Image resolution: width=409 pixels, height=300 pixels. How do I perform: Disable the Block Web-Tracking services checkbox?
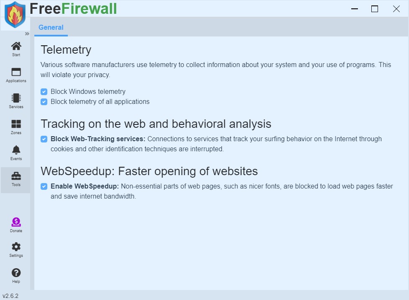[x=44, y=139]
